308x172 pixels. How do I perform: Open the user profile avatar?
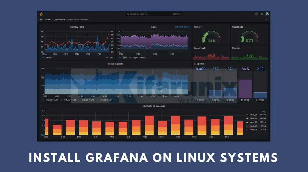coord(267,14)
